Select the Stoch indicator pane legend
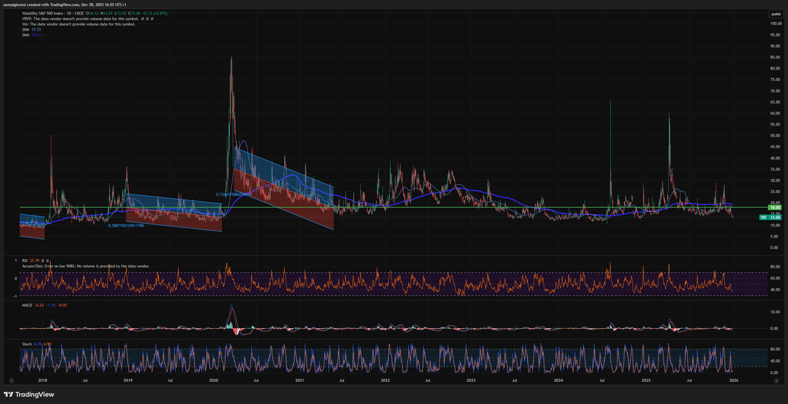788x404 pixels. 27,344
